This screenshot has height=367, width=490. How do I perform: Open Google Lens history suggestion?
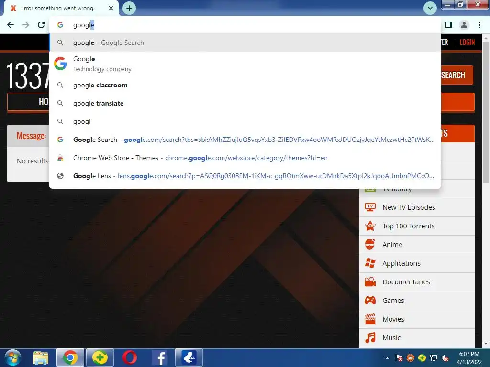coord(245,176)
